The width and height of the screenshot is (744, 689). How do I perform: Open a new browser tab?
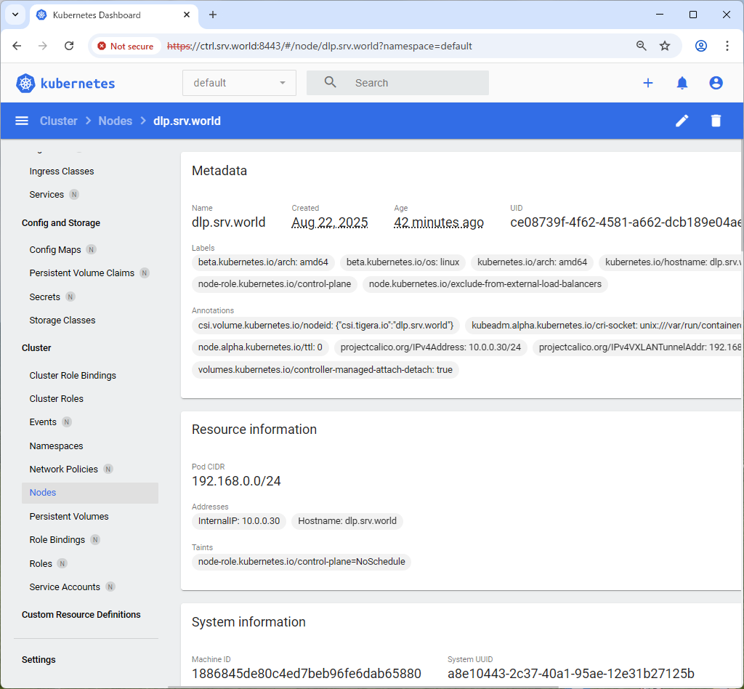click(213, 15)
